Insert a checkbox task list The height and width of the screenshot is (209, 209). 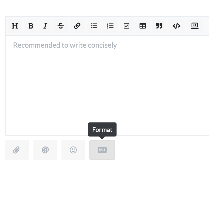[126, 26]
